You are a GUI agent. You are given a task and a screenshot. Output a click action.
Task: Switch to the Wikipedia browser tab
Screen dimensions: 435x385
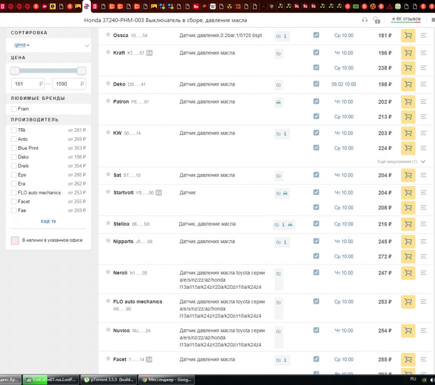[x=212, y=7]
